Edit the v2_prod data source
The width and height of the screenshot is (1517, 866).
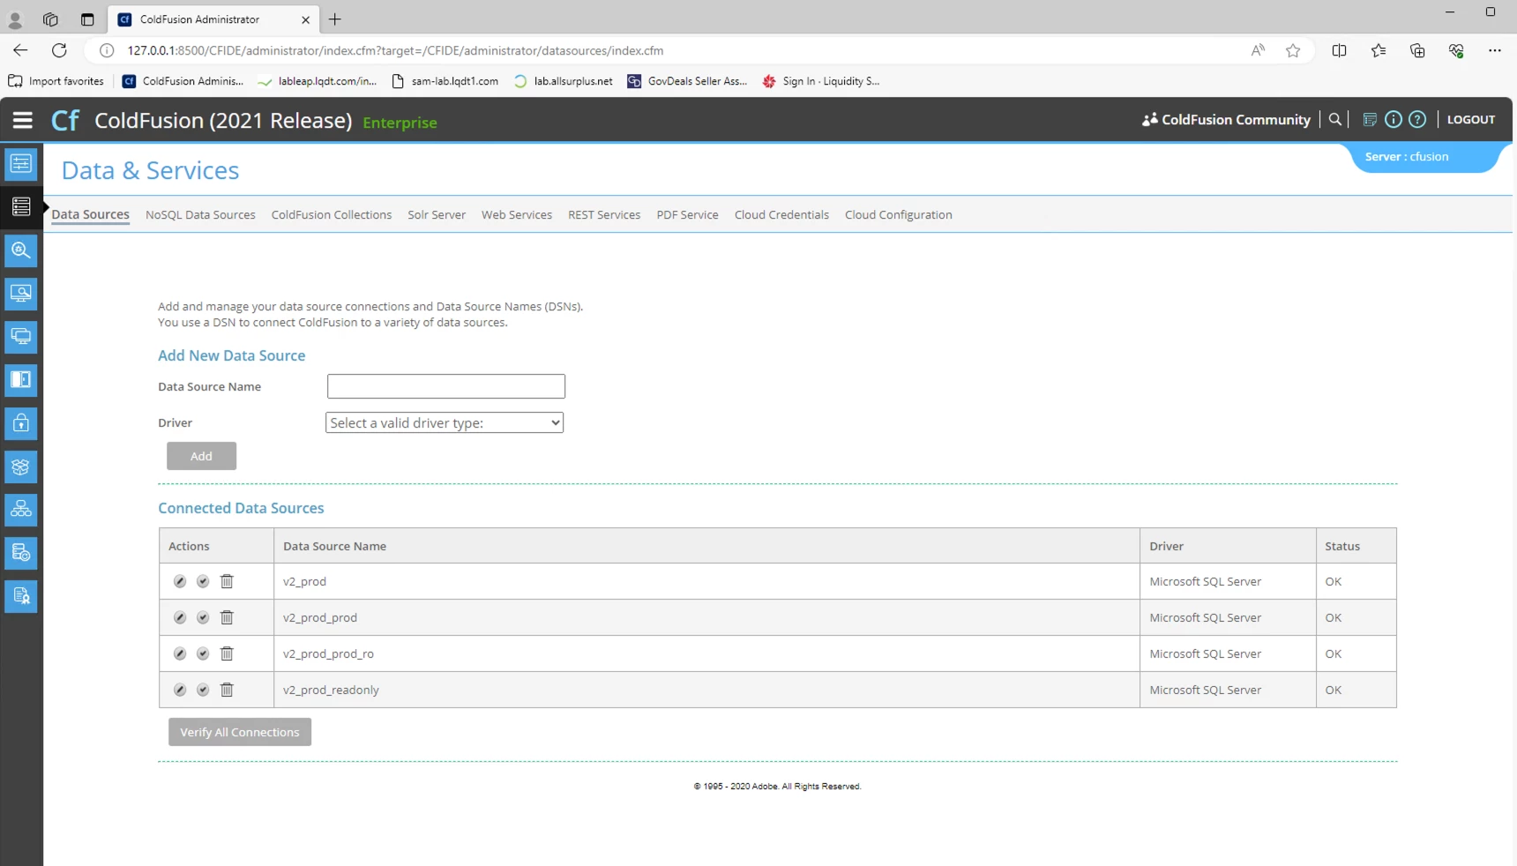[x=180, y=581]
